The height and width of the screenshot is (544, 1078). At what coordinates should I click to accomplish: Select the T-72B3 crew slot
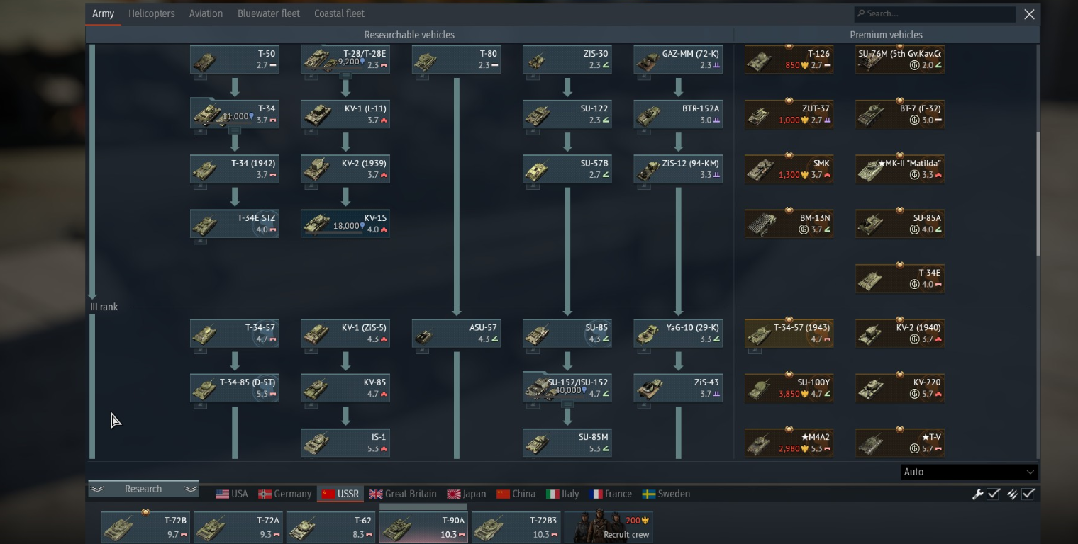(516, 526)
